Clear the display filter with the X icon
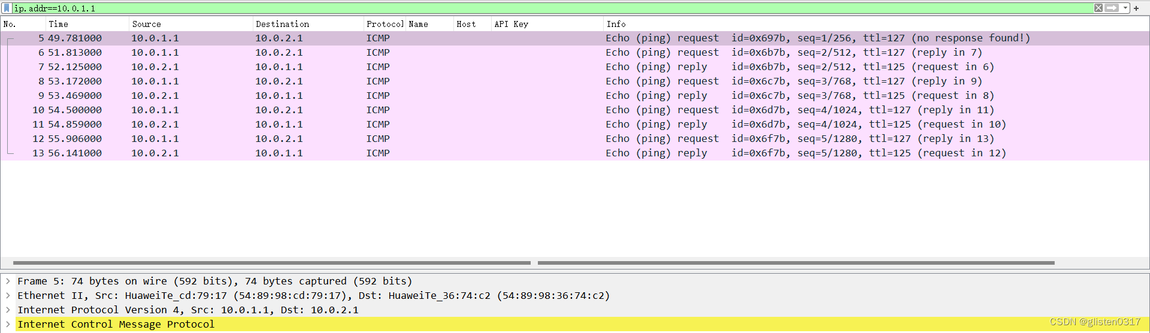 click(1098, 8)
